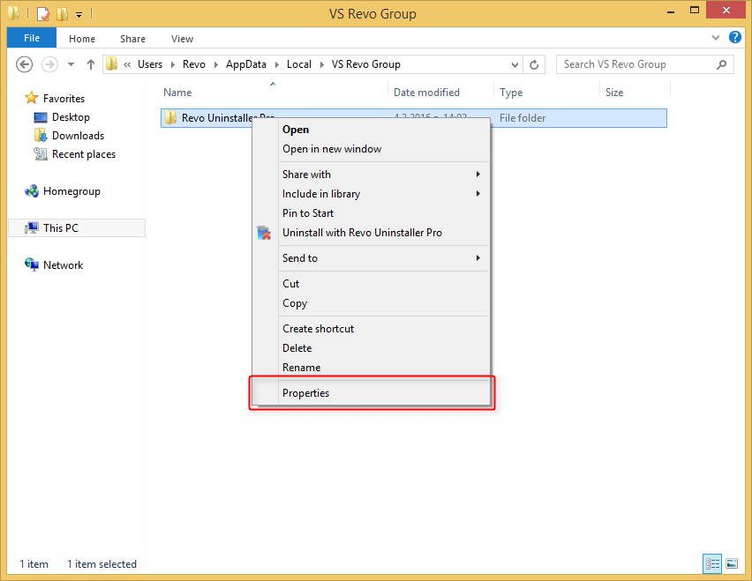Image resolution: width=752 pixels, height=581 pixels.
Task: Expand the Send to submenu
Action: coord(371,258)
